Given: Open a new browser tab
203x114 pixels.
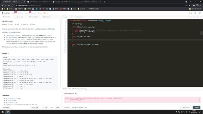Looking at the screenshot, I should [x=104, y=2].
